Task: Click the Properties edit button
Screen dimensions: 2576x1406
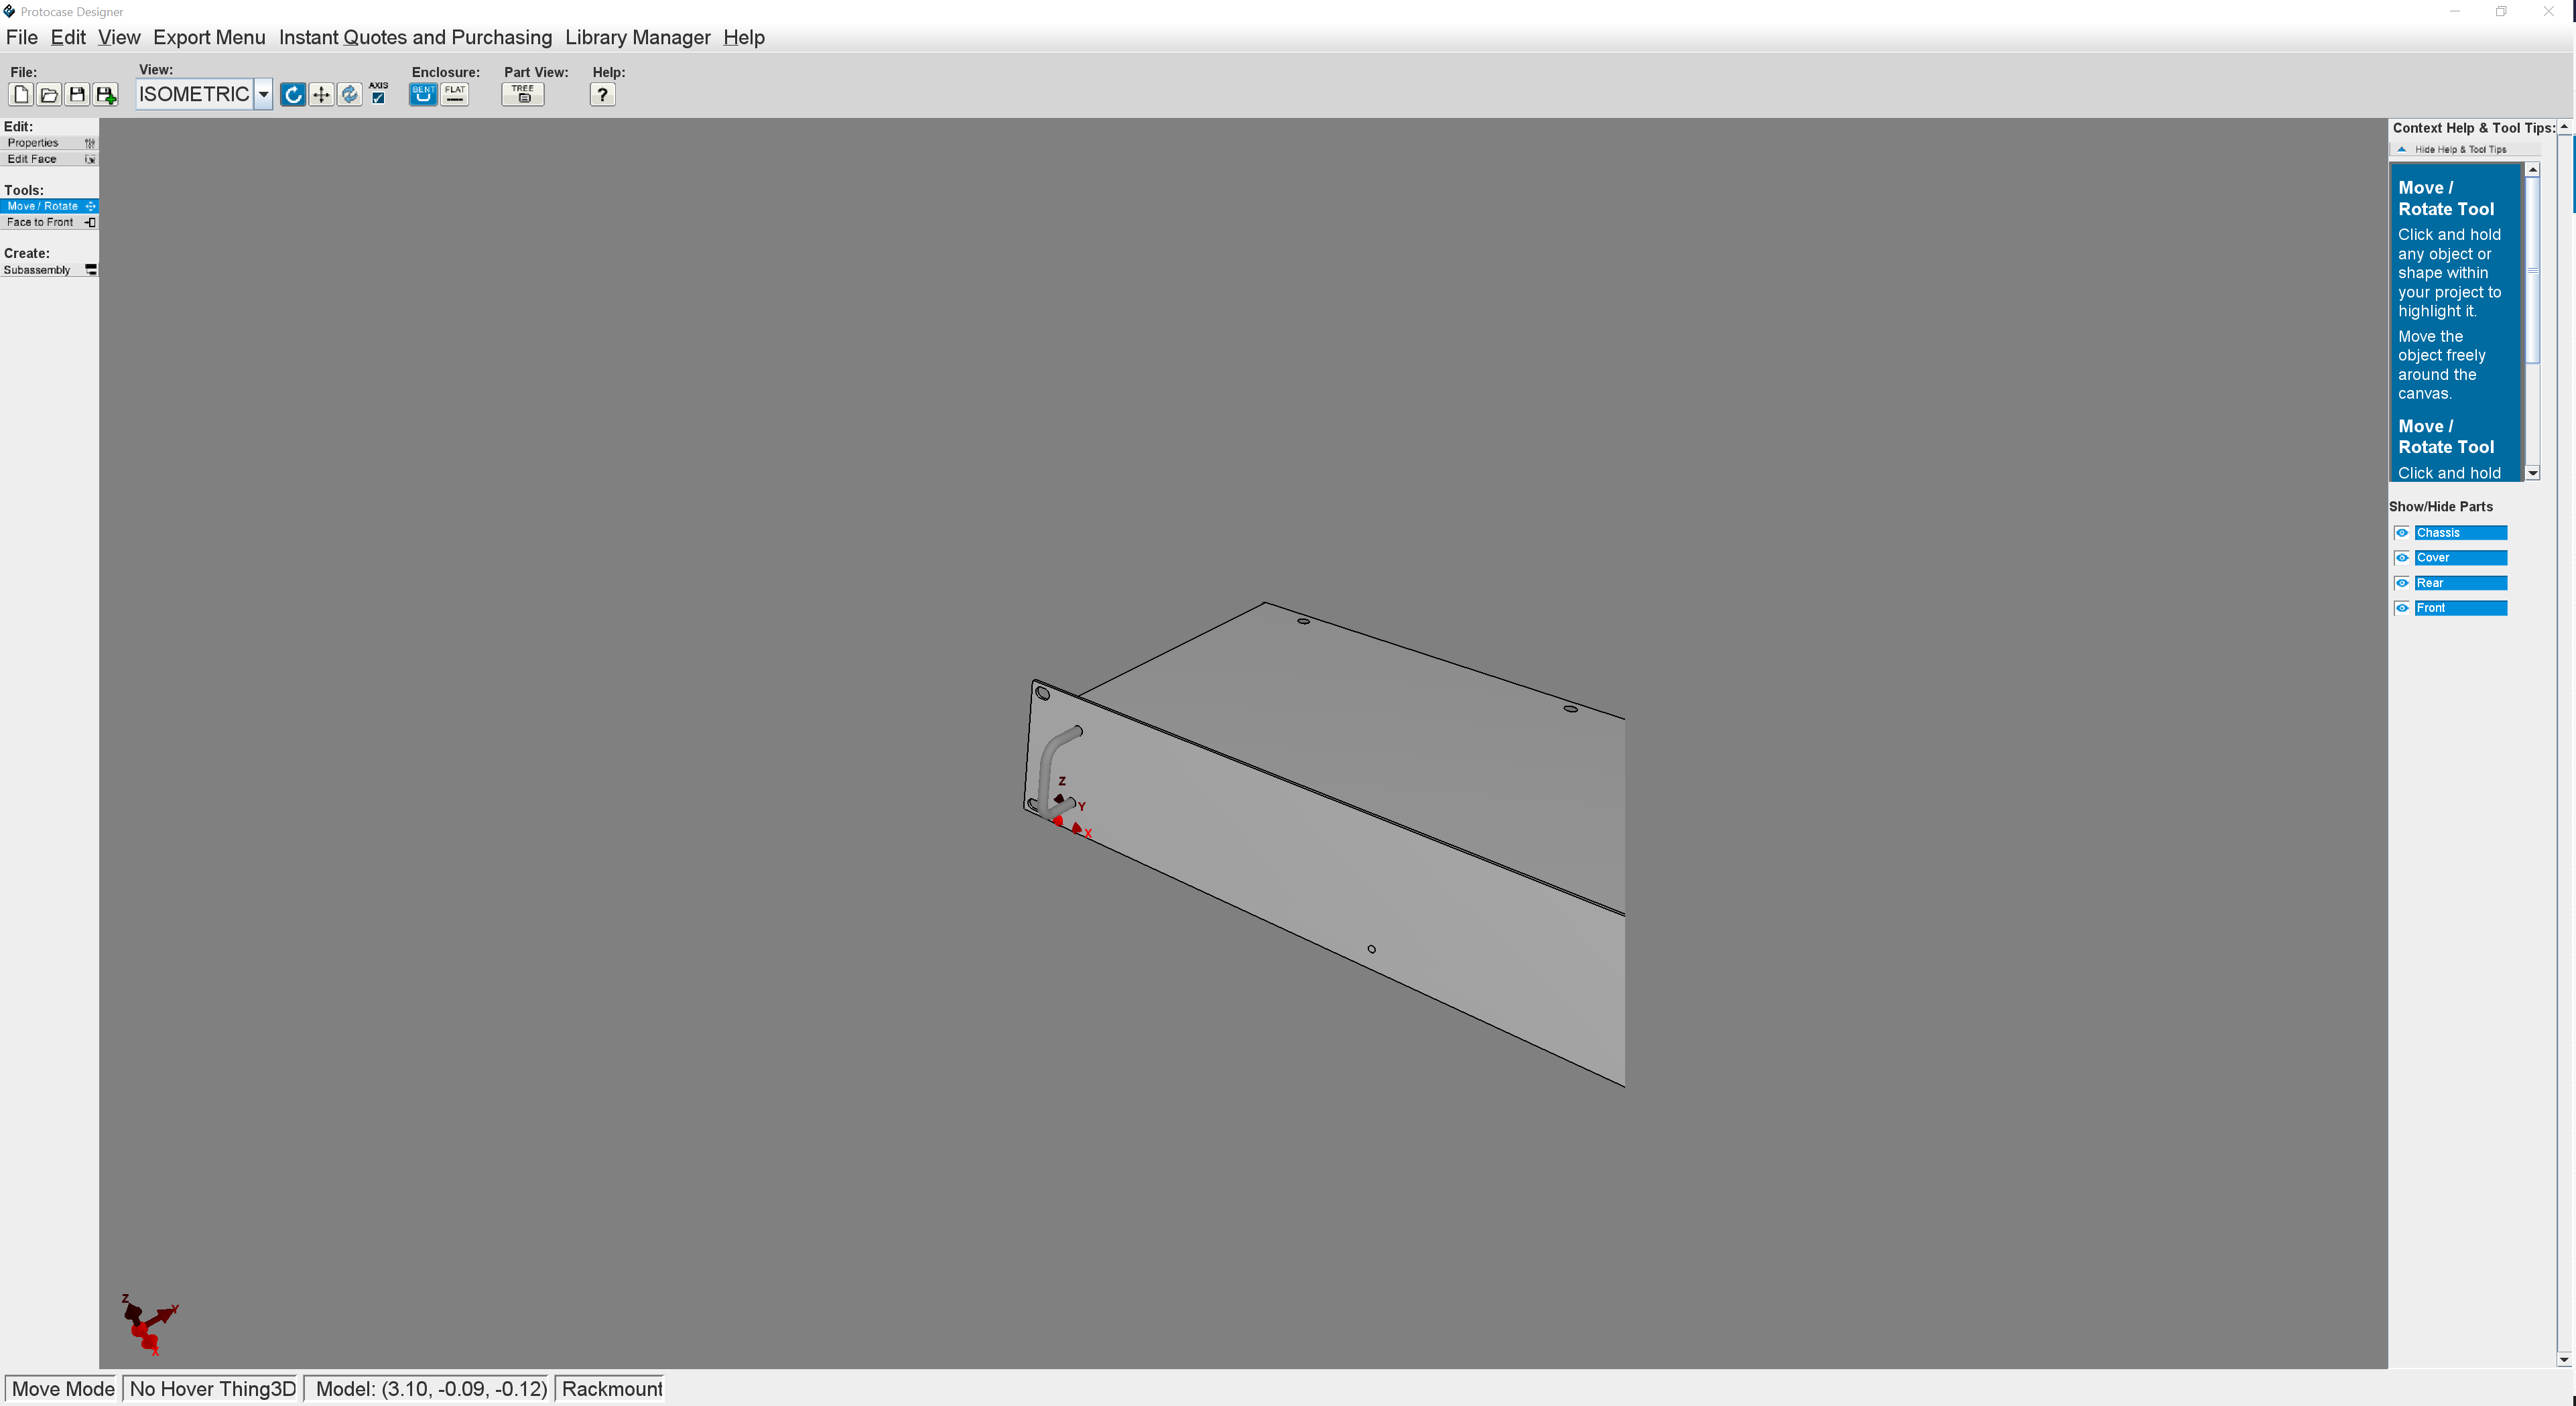Action: coord(48,143)
